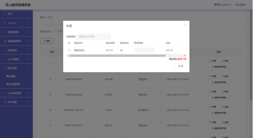Screen dimensions: 253x138
Task: Expand the 管理员管理 menu chevron
Action: pos(29,32)
